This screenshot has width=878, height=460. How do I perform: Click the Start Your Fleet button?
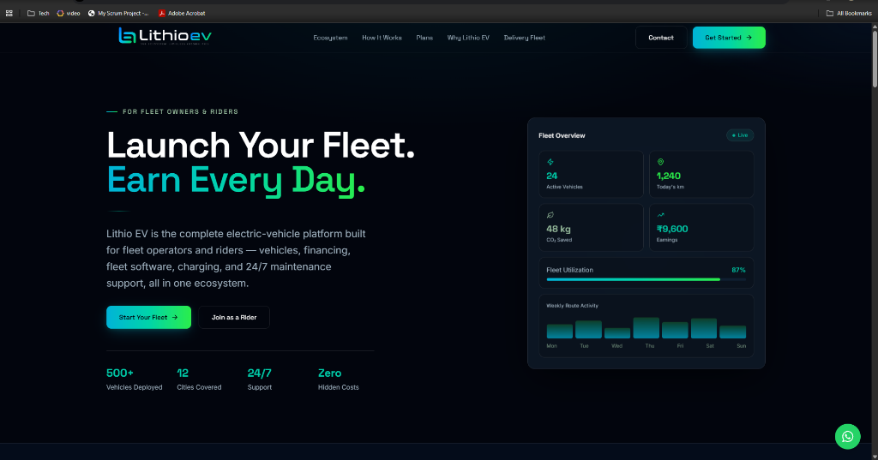pyautogui.click(x=148, y=317)
